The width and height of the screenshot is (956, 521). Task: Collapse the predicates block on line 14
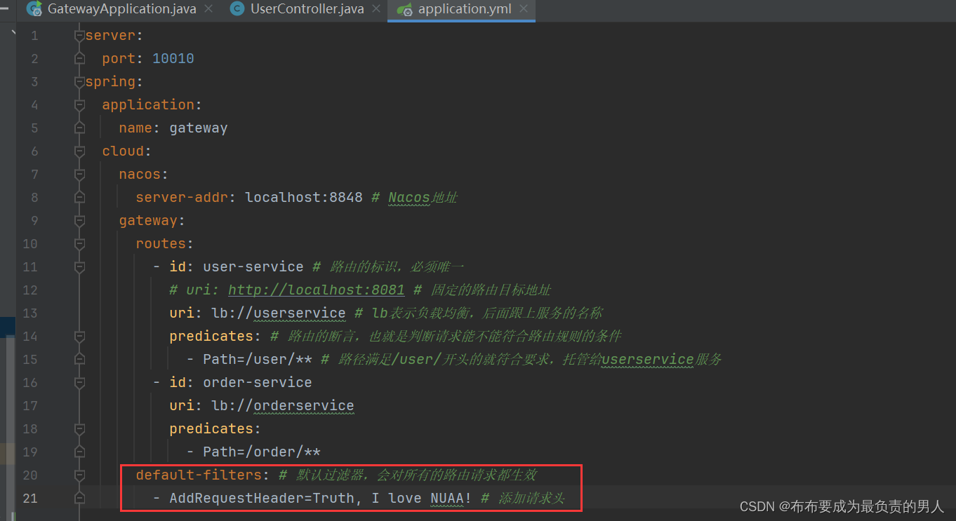[x=79, y=336]
